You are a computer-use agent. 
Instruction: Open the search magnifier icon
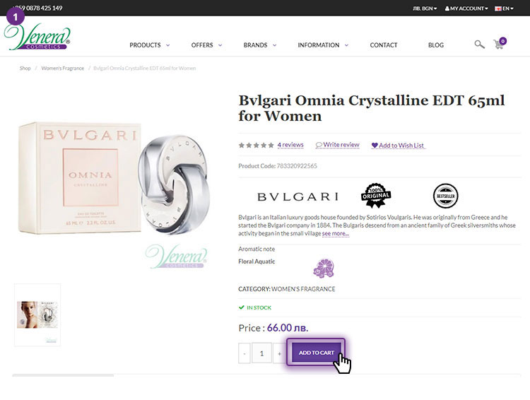coord(479,45)
